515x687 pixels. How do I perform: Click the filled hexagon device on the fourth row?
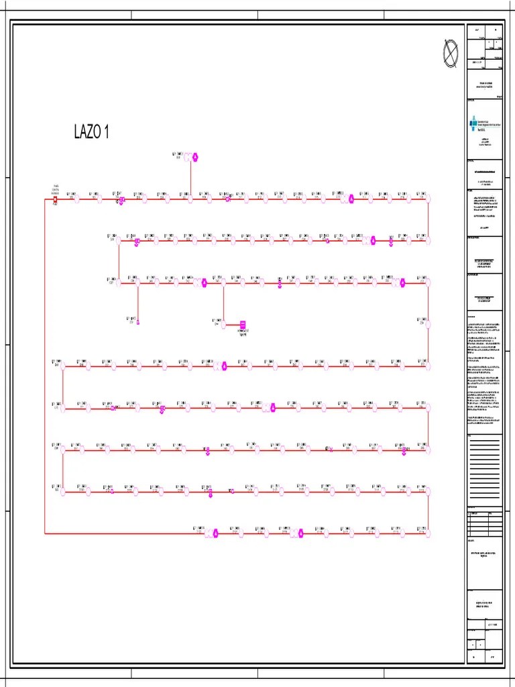pos(224,366)
